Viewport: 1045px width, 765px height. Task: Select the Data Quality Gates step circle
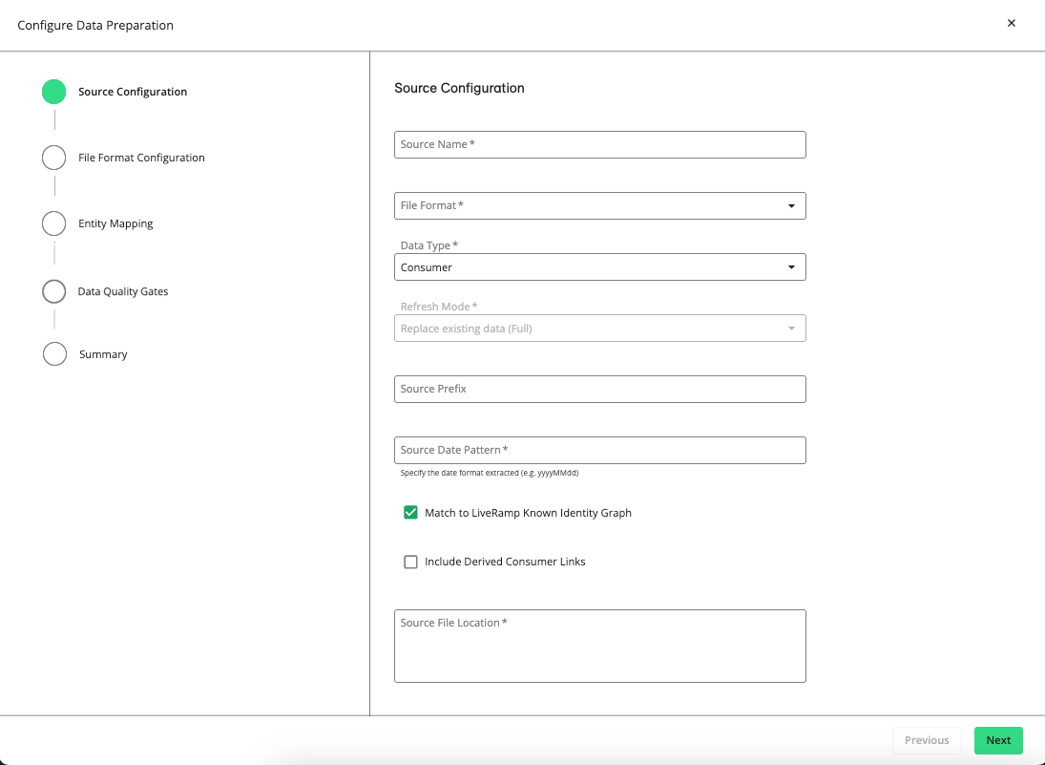point(54,291)
